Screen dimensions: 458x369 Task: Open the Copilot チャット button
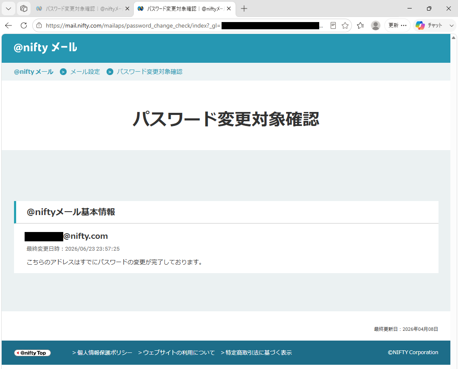[x=430, y=25]
